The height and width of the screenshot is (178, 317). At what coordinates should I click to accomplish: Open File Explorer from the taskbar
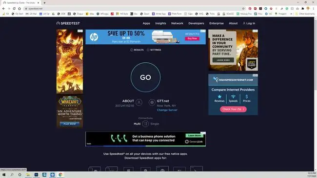pyautogui.click(x=28, y=175)
